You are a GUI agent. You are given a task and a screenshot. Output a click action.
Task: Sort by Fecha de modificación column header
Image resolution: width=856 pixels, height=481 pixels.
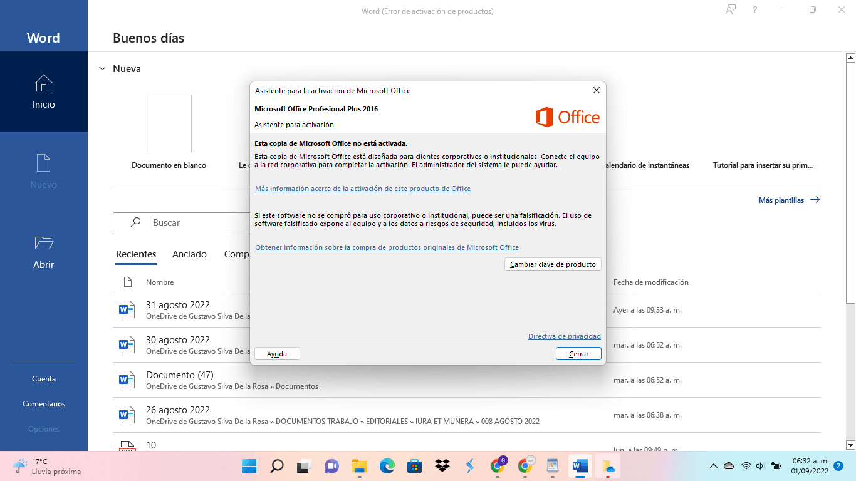point(651,282)
